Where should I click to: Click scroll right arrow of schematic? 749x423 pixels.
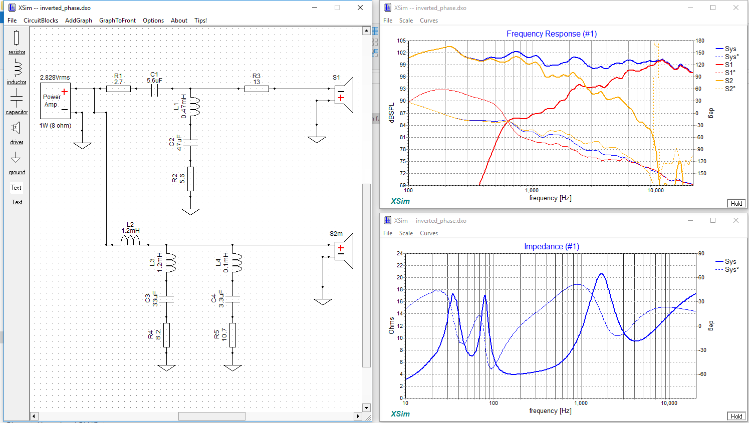(x=358, y=416)
